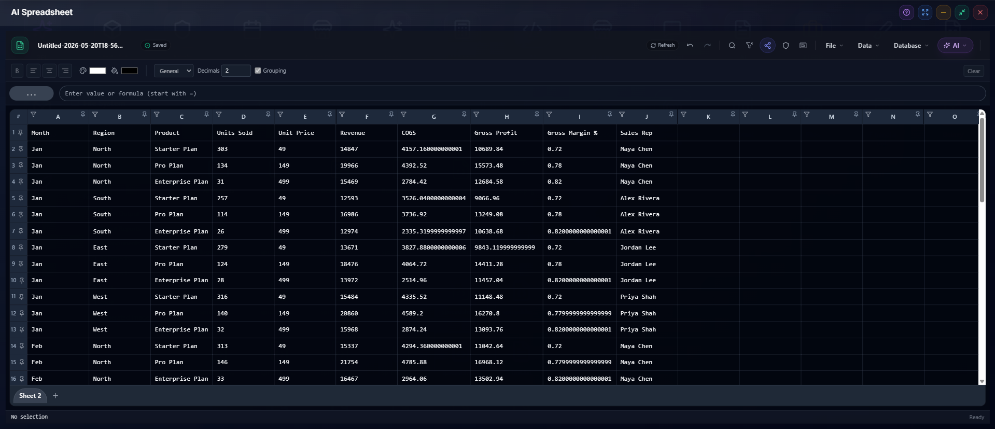Expand the AI dropdown menu
Viewport: 995px width, 429px height.
(x=955, y=46)
